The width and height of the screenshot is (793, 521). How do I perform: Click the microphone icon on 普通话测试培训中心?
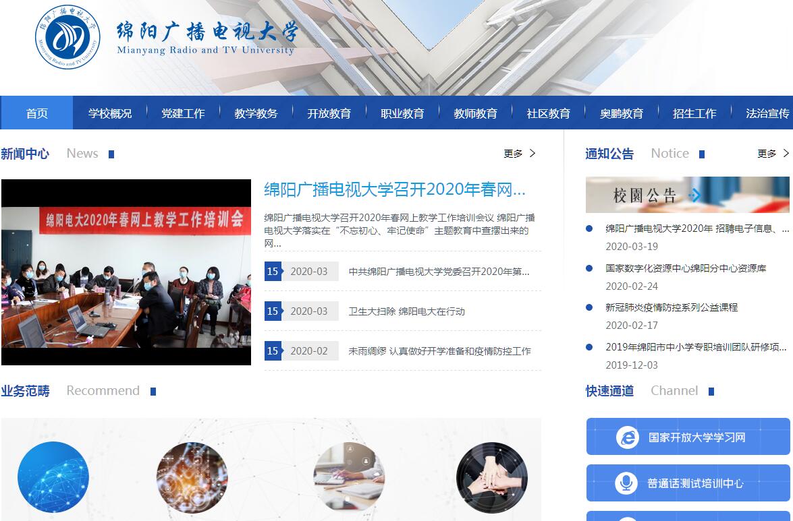[x=627, y=483]
